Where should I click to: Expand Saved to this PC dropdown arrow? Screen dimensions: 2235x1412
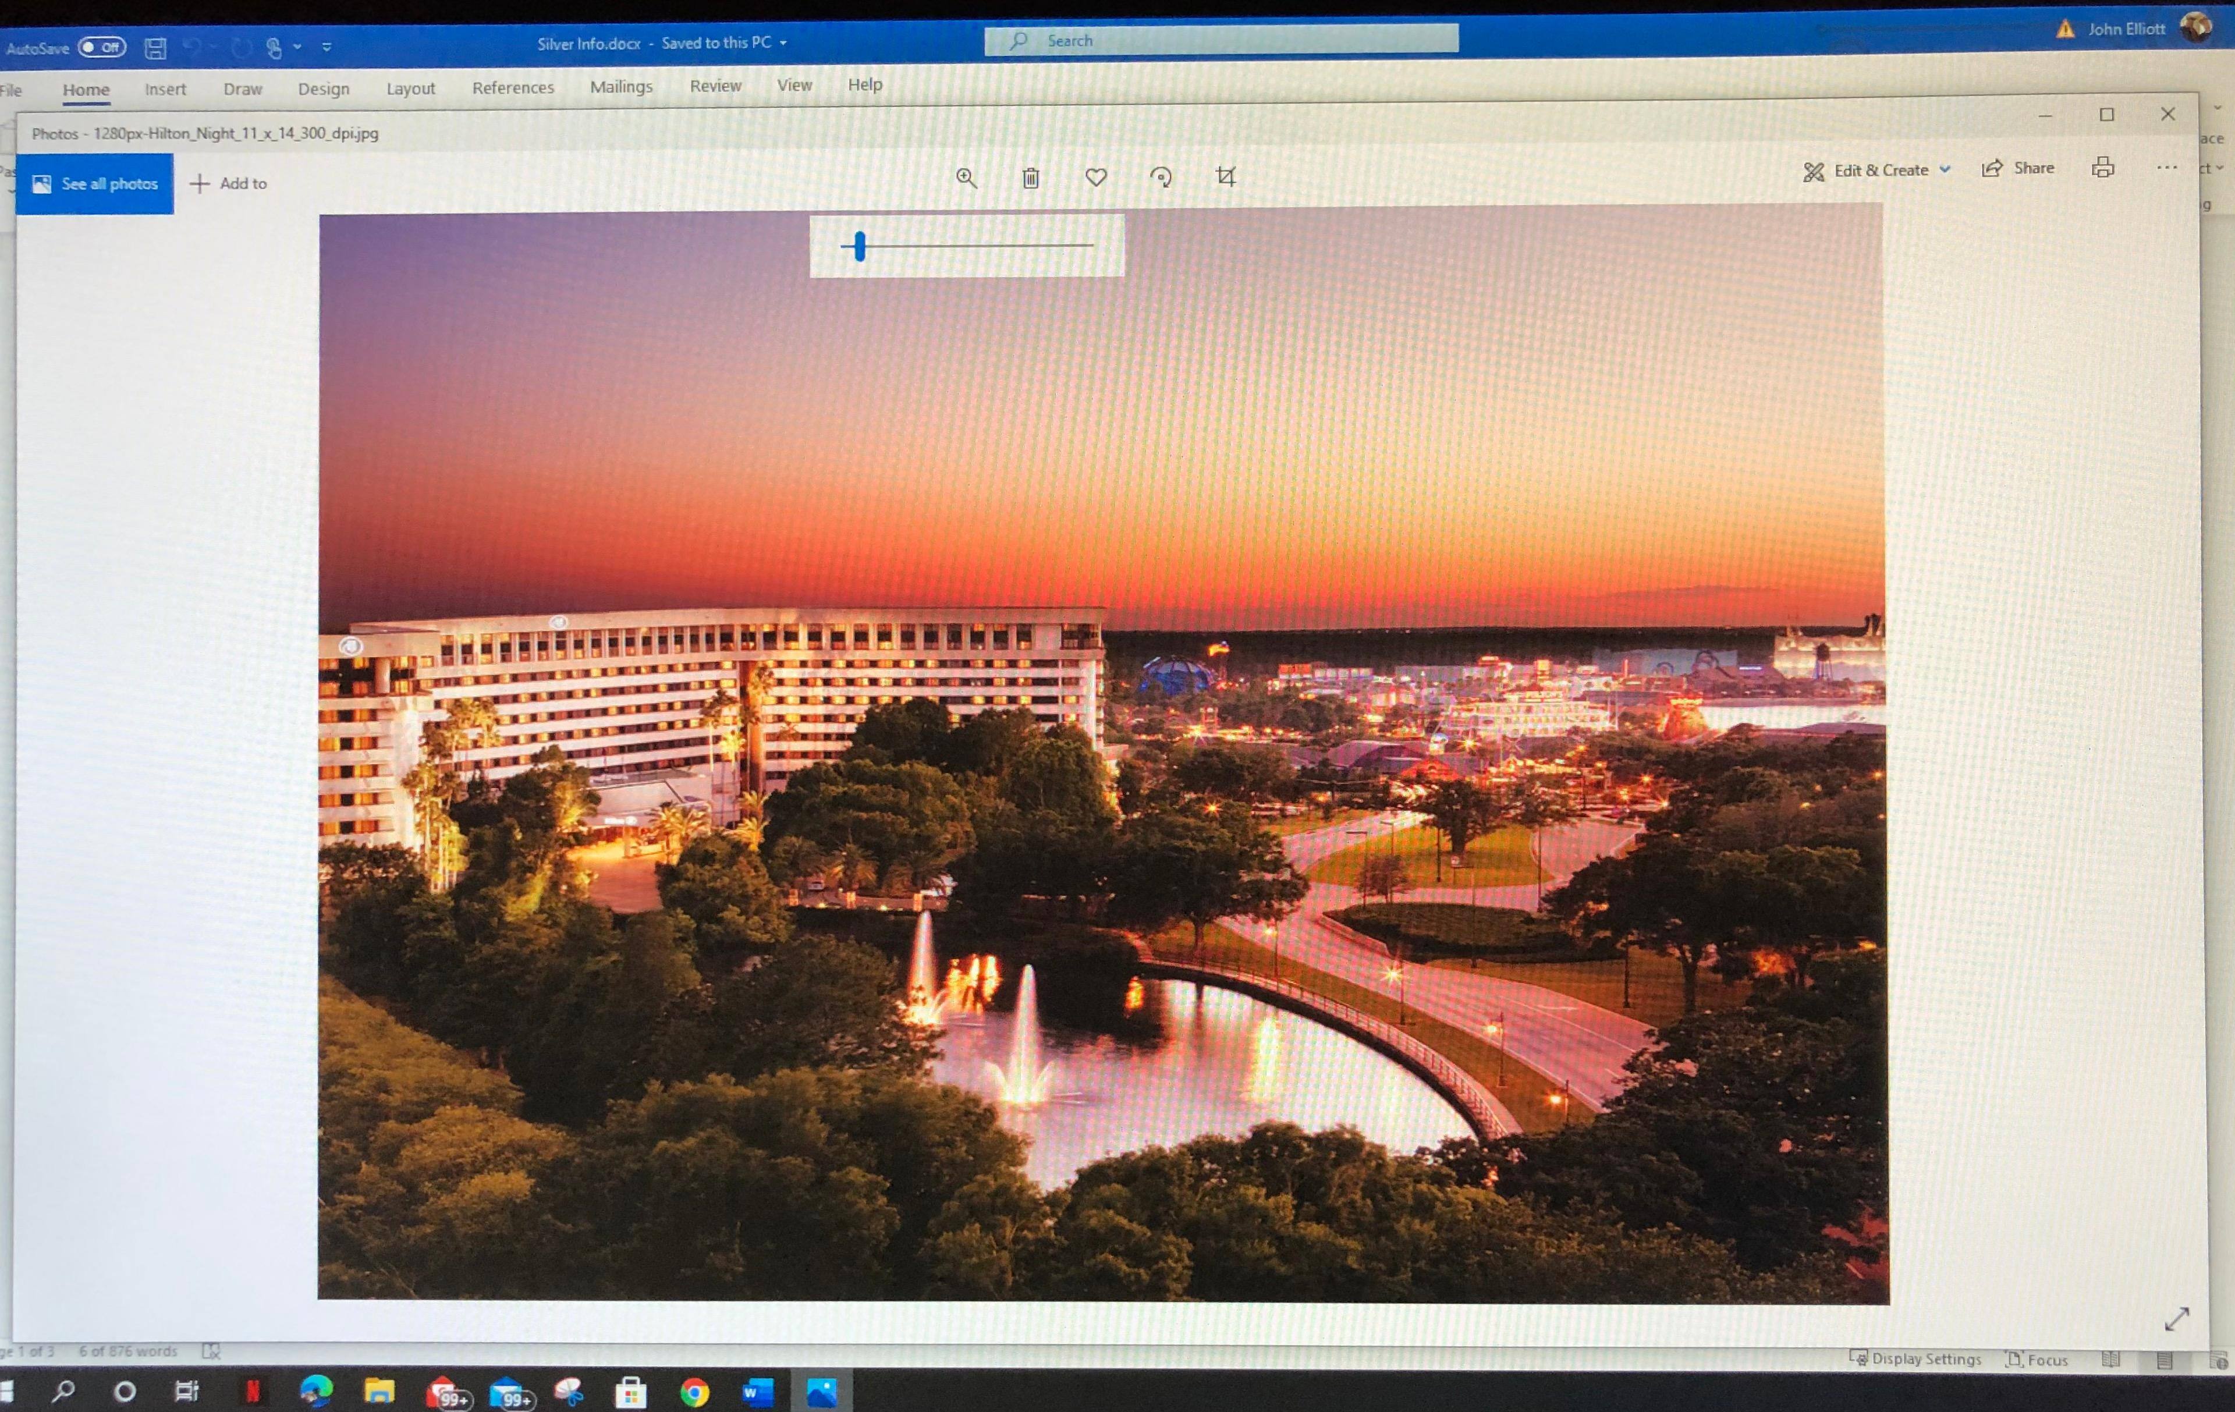click(783, 42)
